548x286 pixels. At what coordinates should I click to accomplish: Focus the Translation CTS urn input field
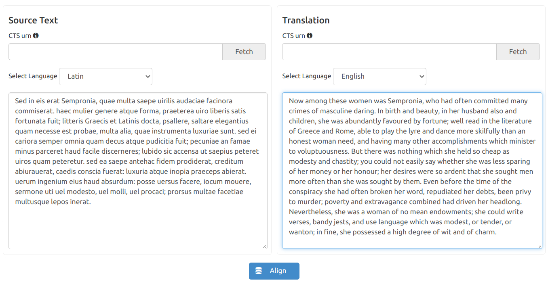tap(389, 52)
